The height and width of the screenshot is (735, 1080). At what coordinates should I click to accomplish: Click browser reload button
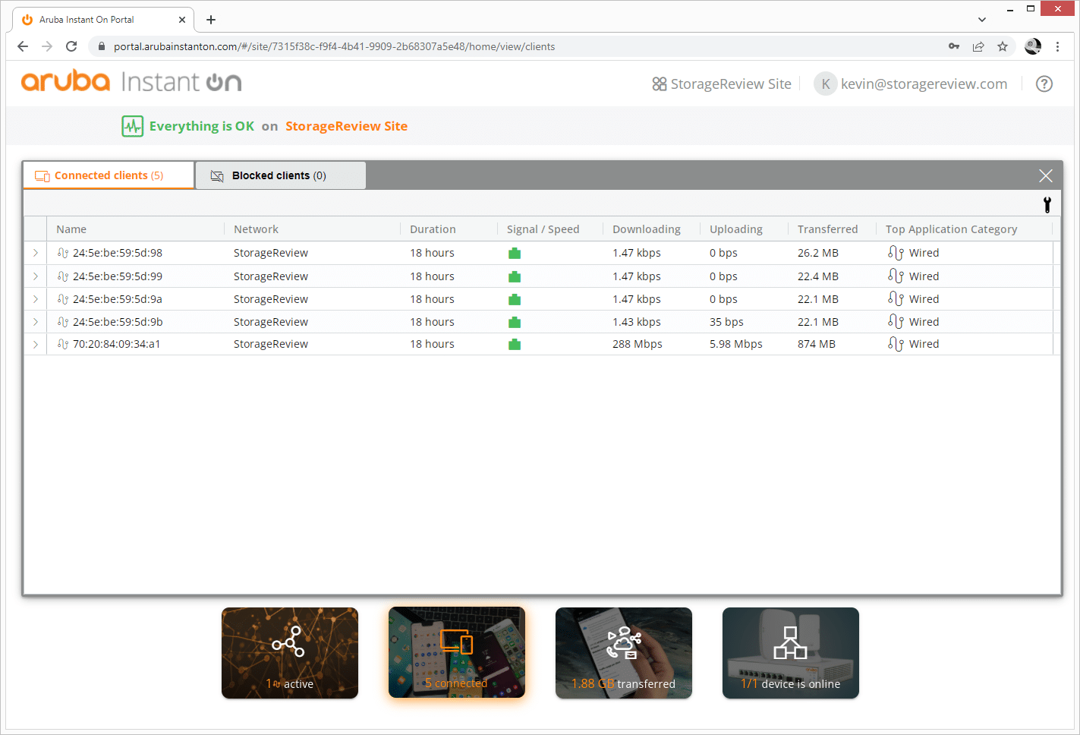tap(71, 46)
